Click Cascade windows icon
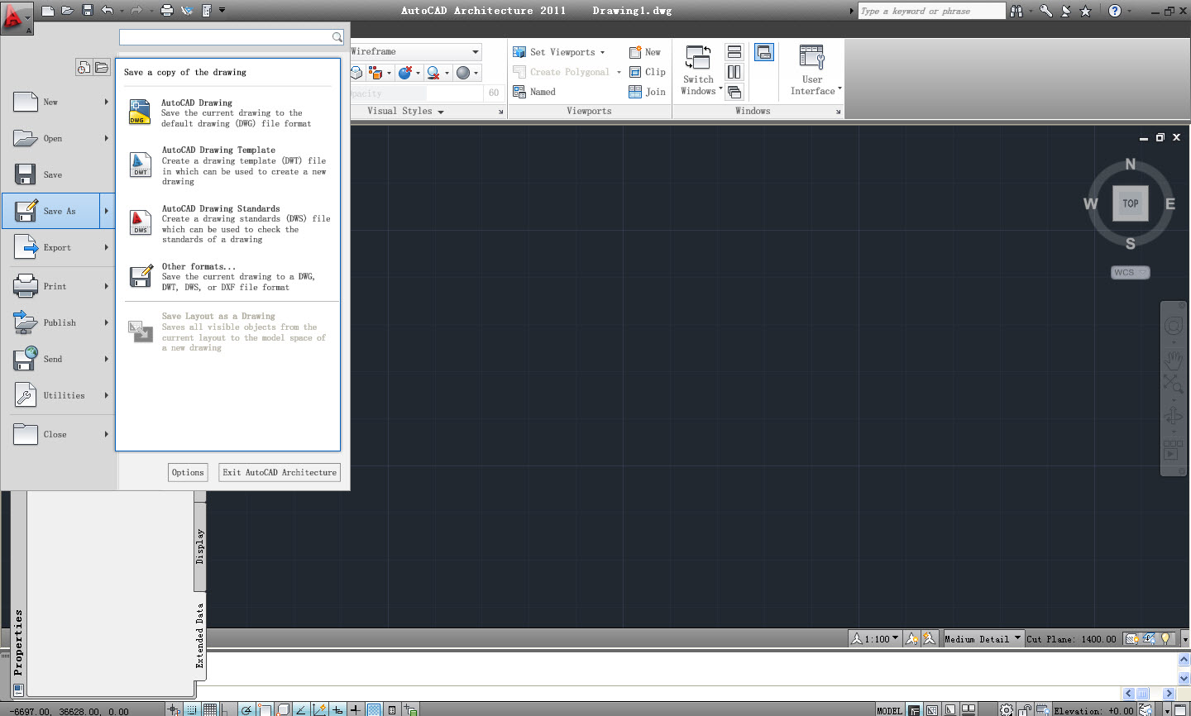Screen dimensions: 1191x716 point(734,92)
